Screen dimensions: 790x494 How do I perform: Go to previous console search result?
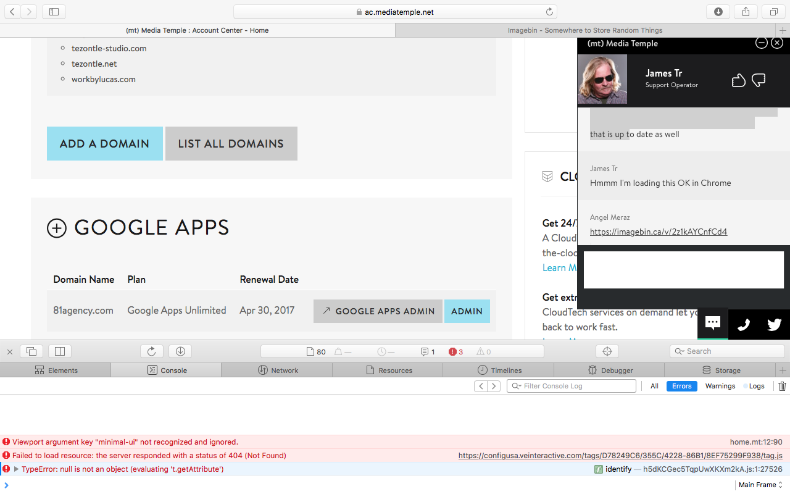click(x=481, y=386)
